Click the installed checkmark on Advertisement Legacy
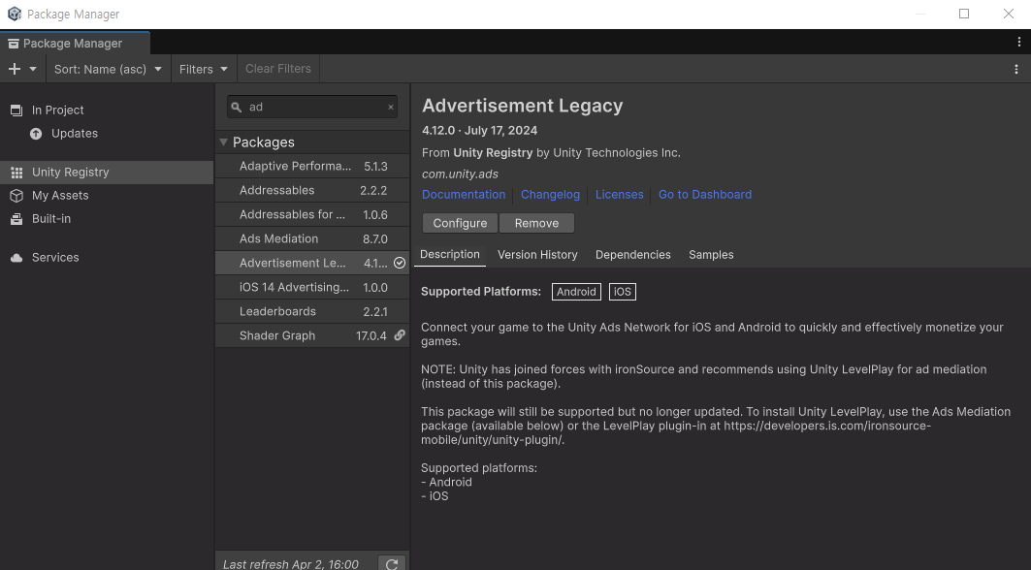 [x=400, y=263]
